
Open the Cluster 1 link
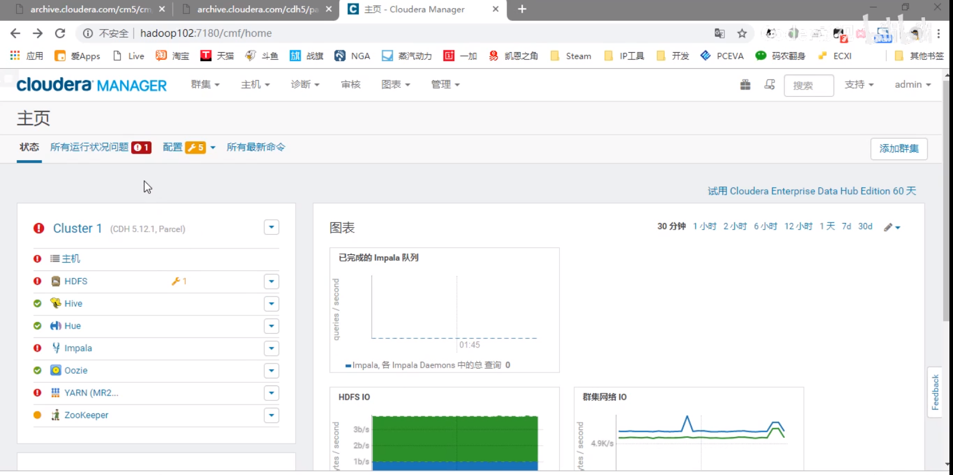point(77,228)
